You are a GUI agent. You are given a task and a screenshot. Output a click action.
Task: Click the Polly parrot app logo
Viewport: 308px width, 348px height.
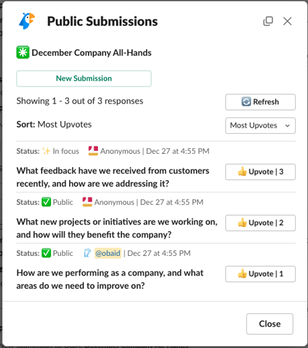pyautogui.click(x=27, y=21)
